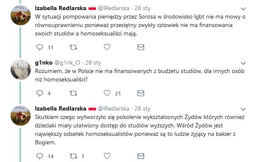Retweet the first tweet about Soros
Viewport: 260px width, 162px height.
(73, 47)
